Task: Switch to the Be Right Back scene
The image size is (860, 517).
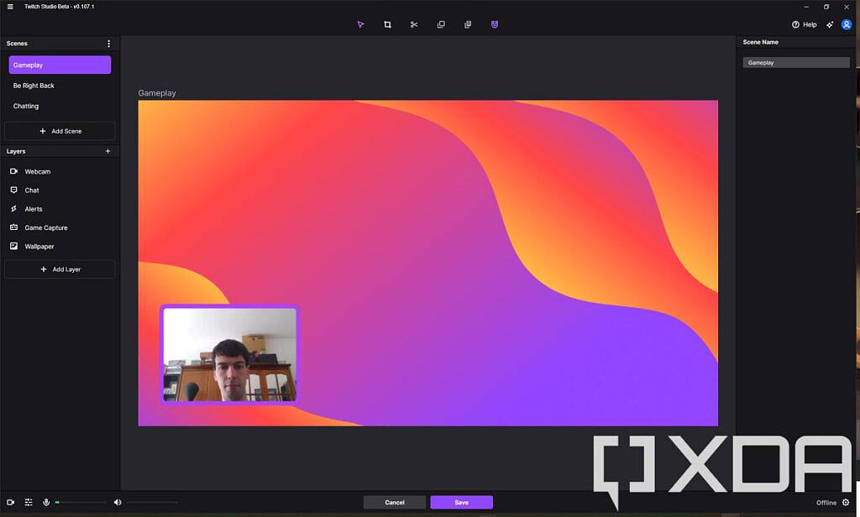Action: [34, 85]
